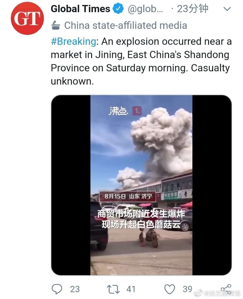View the reply count 23
This screenshot has width=243, height=299.
pyautogui.click(x=75, y=289)
